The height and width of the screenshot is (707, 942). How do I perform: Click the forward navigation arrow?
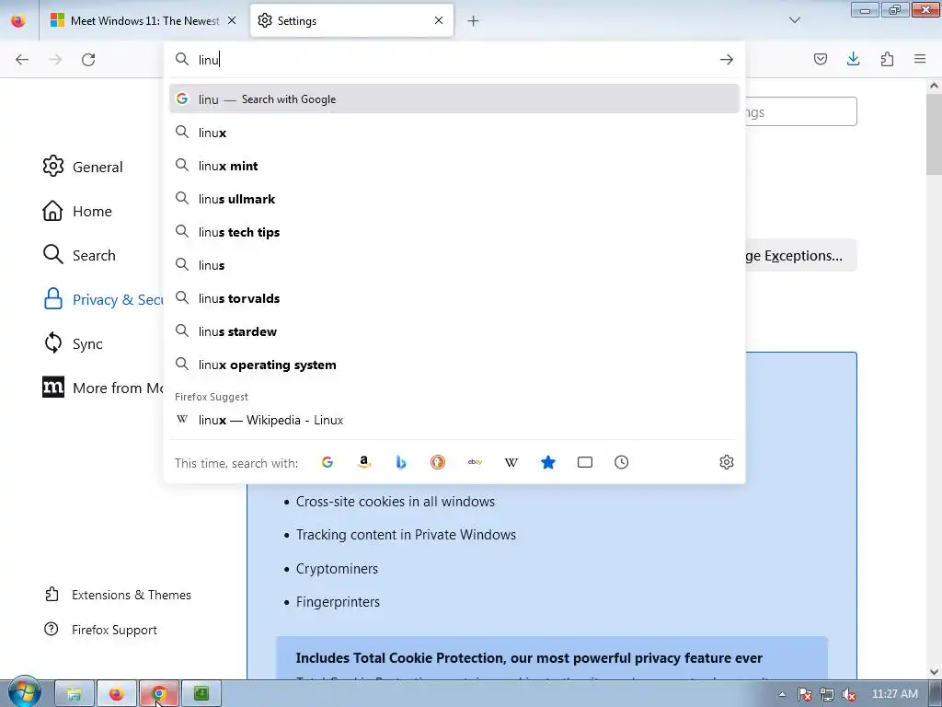pos(55,60)
